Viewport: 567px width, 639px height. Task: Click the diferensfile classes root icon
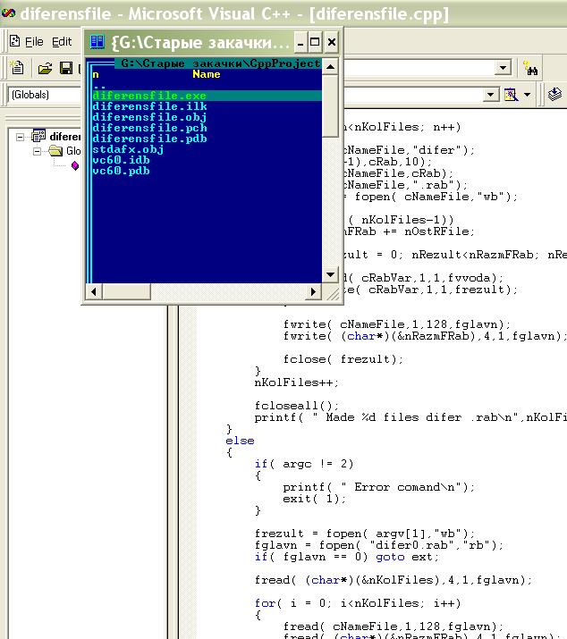pyautogui.click(x=38, y=137)
